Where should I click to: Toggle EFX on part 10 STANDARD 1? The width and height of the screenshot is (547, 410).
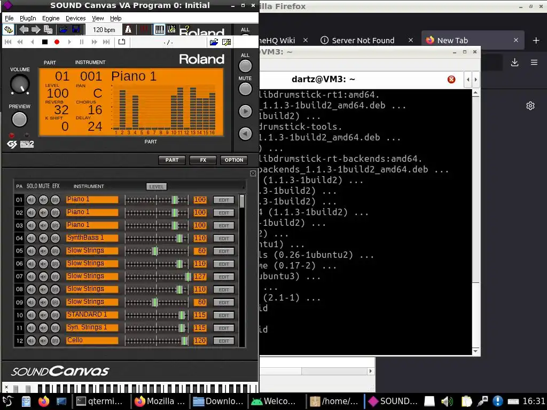coord(55,315)
